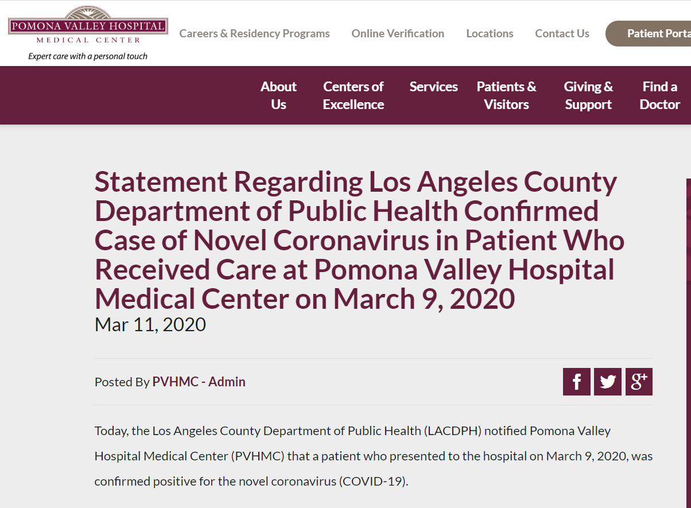Open the PVHMC - Admin author link

click(x=199, y=382)
